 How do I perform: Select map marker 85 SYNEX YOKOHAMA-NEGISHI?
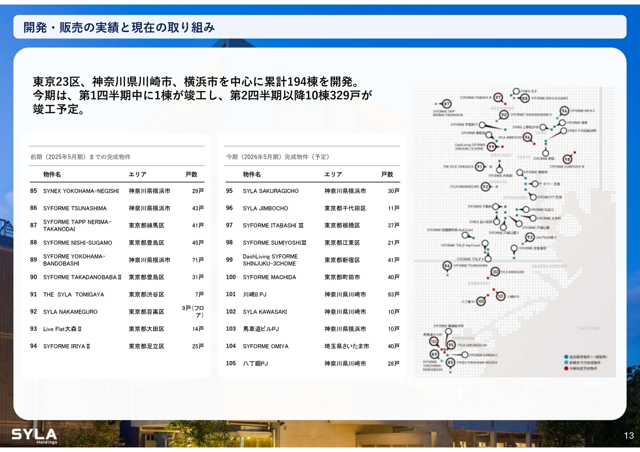450,363
